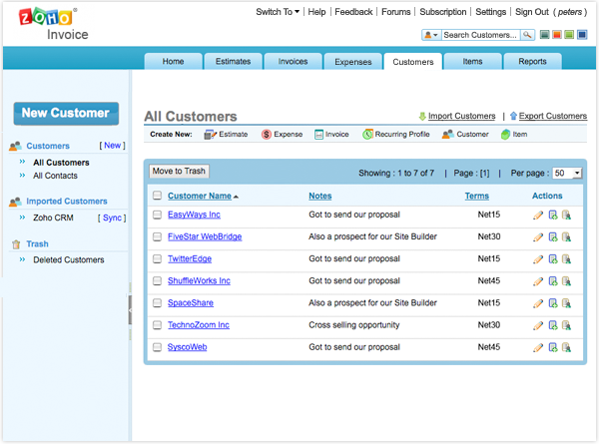Open the Estimates tab
This screenshot has width=599, height=444.
[233, 62]
